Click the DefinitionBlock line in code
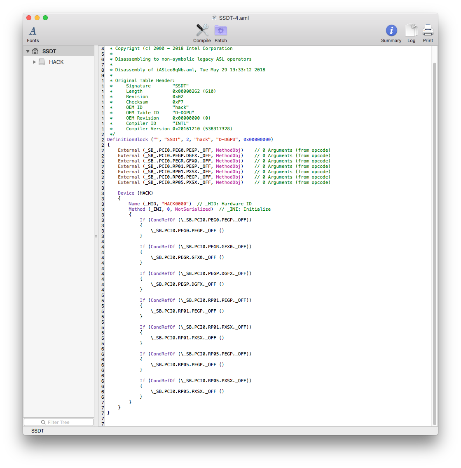The width and height of the screenshot is (461, 468). tap(190, 139)
